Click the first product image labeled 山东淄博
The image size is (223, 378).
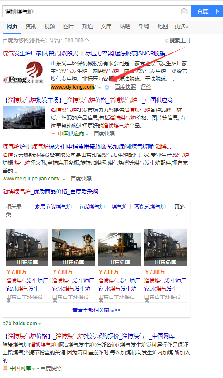[x=27, y=248]
